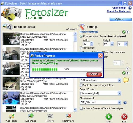The image size is (133, 123).
Task: Click the '152 KB' file size text
Action: (x=24, y=45)
